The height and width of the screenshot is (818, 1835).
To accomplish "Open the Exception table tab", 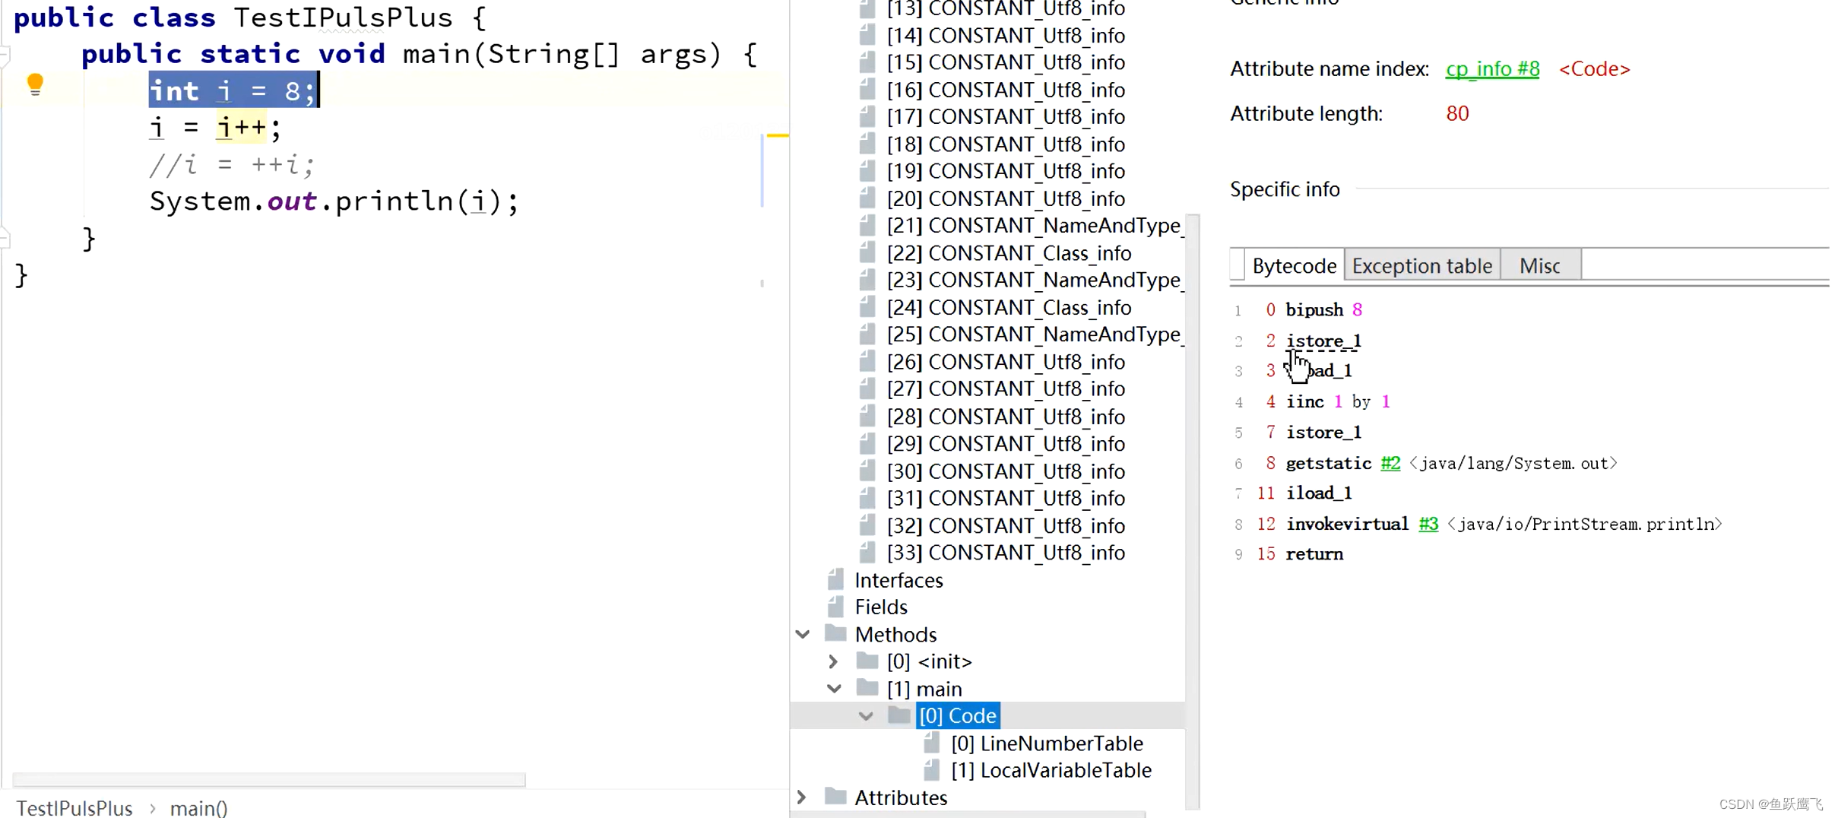I will click(1421, 265).
